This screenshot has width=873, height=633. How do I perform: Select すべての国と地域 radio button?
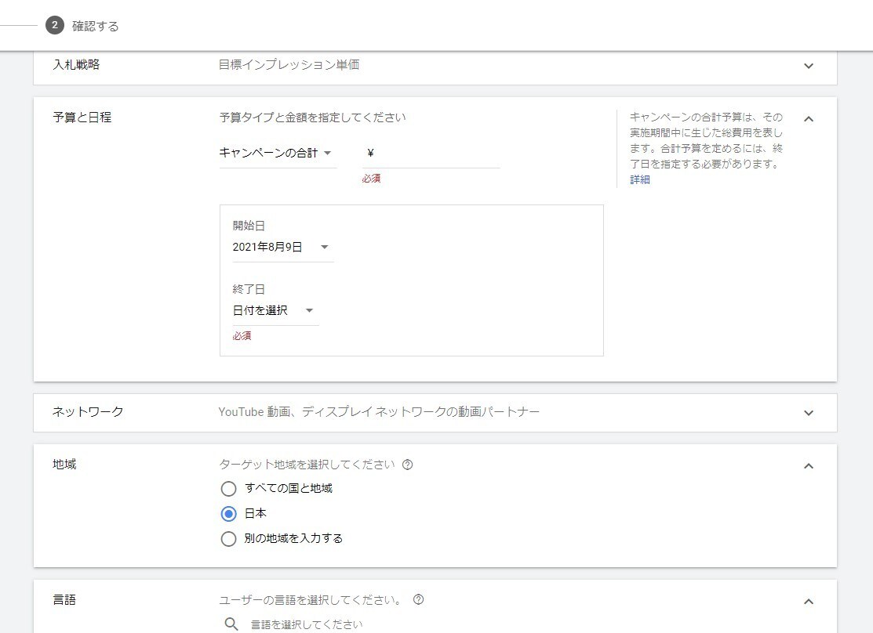[228, 488]
